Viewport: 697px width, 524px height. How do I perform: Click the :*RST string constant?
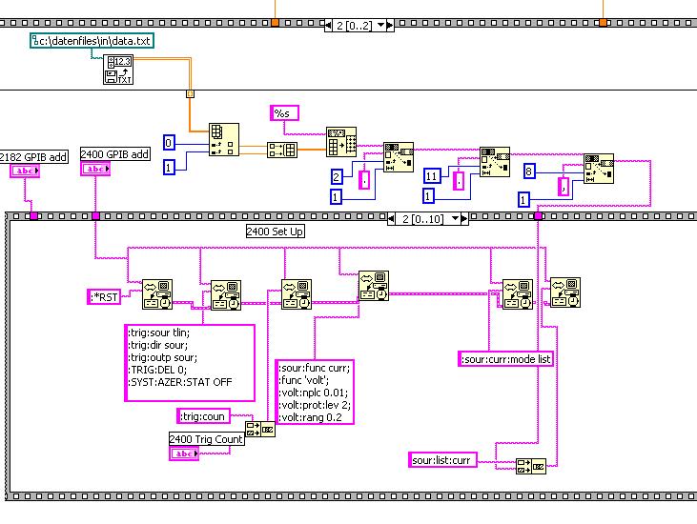[x=104, y=296]
